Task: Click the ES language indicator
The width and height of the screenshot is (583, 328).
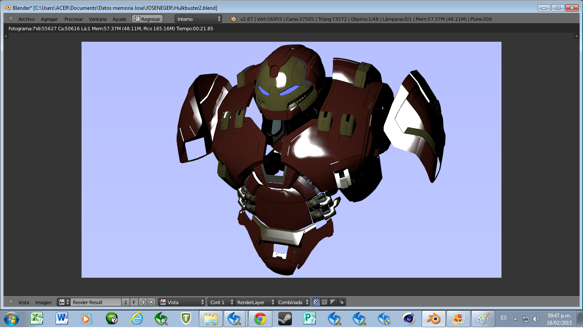Action: [x=504, y=318]
